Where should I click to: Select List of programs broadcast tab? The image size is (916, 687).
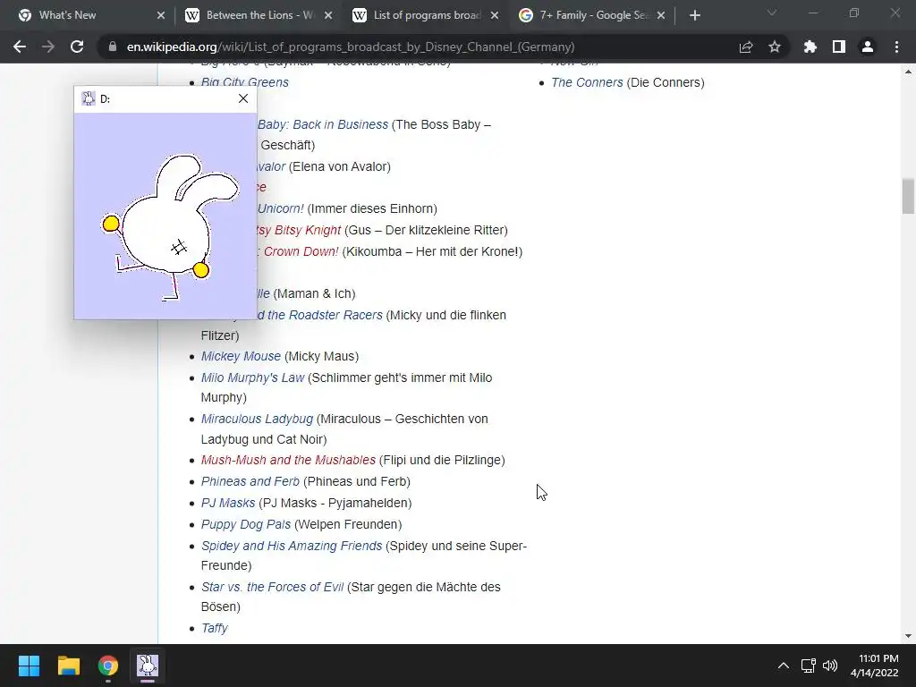(425, 15)
